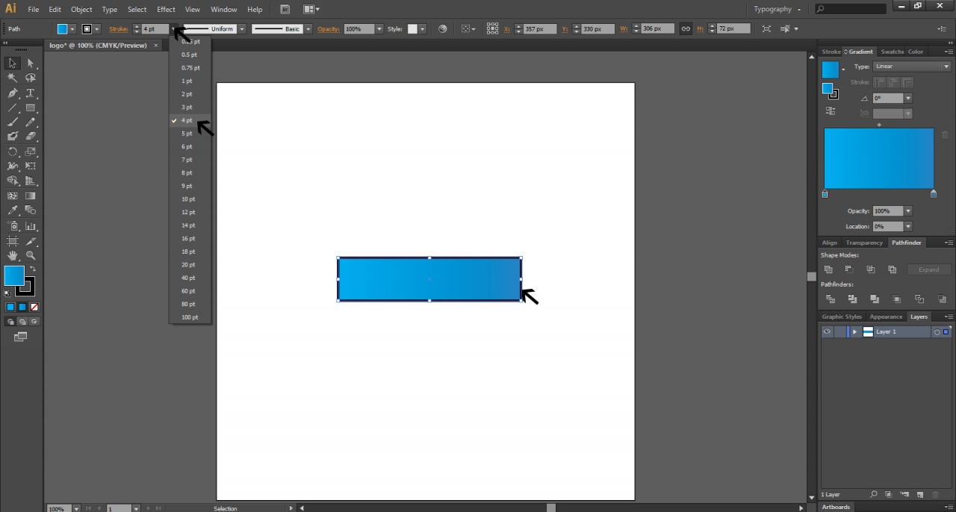
Task: Toggle constrain width and height proportions
Action: [x=686, y=29]
